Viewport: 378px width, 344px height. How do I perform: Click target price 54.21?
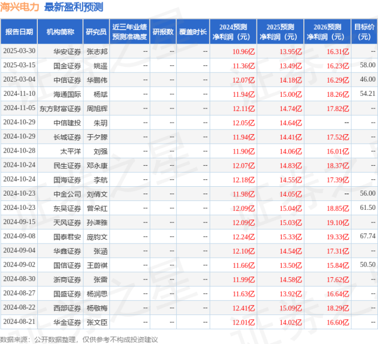(367, 93)
